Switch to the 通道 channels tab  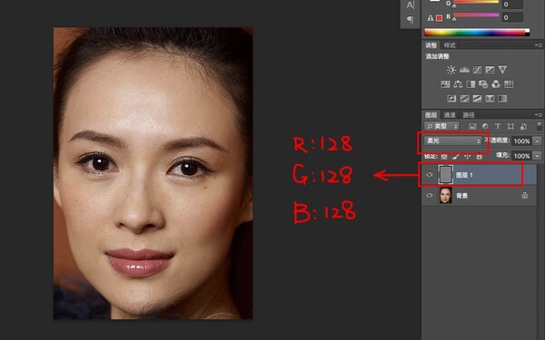pos(450,115)
